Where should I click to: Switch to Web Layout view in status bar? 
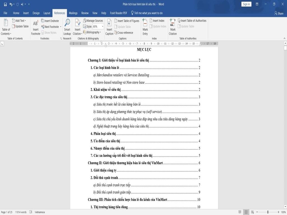(253, 212)
